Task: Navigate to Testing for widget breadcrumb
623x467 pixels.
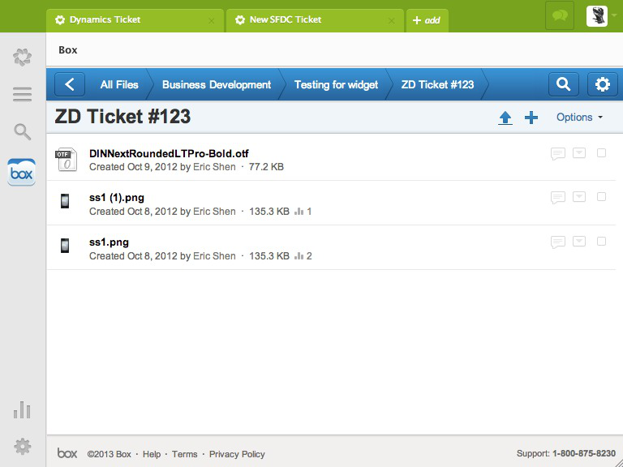Action: tap(336, 84)
